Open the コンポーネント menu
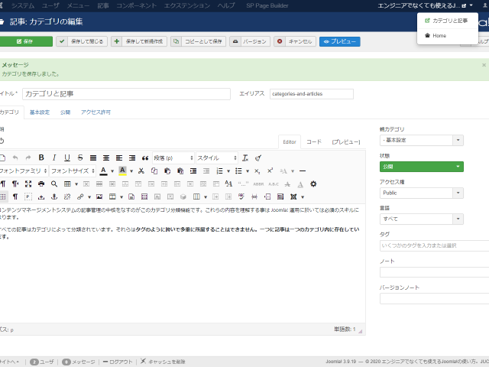 pyautogui.click(x=136, y=5)
